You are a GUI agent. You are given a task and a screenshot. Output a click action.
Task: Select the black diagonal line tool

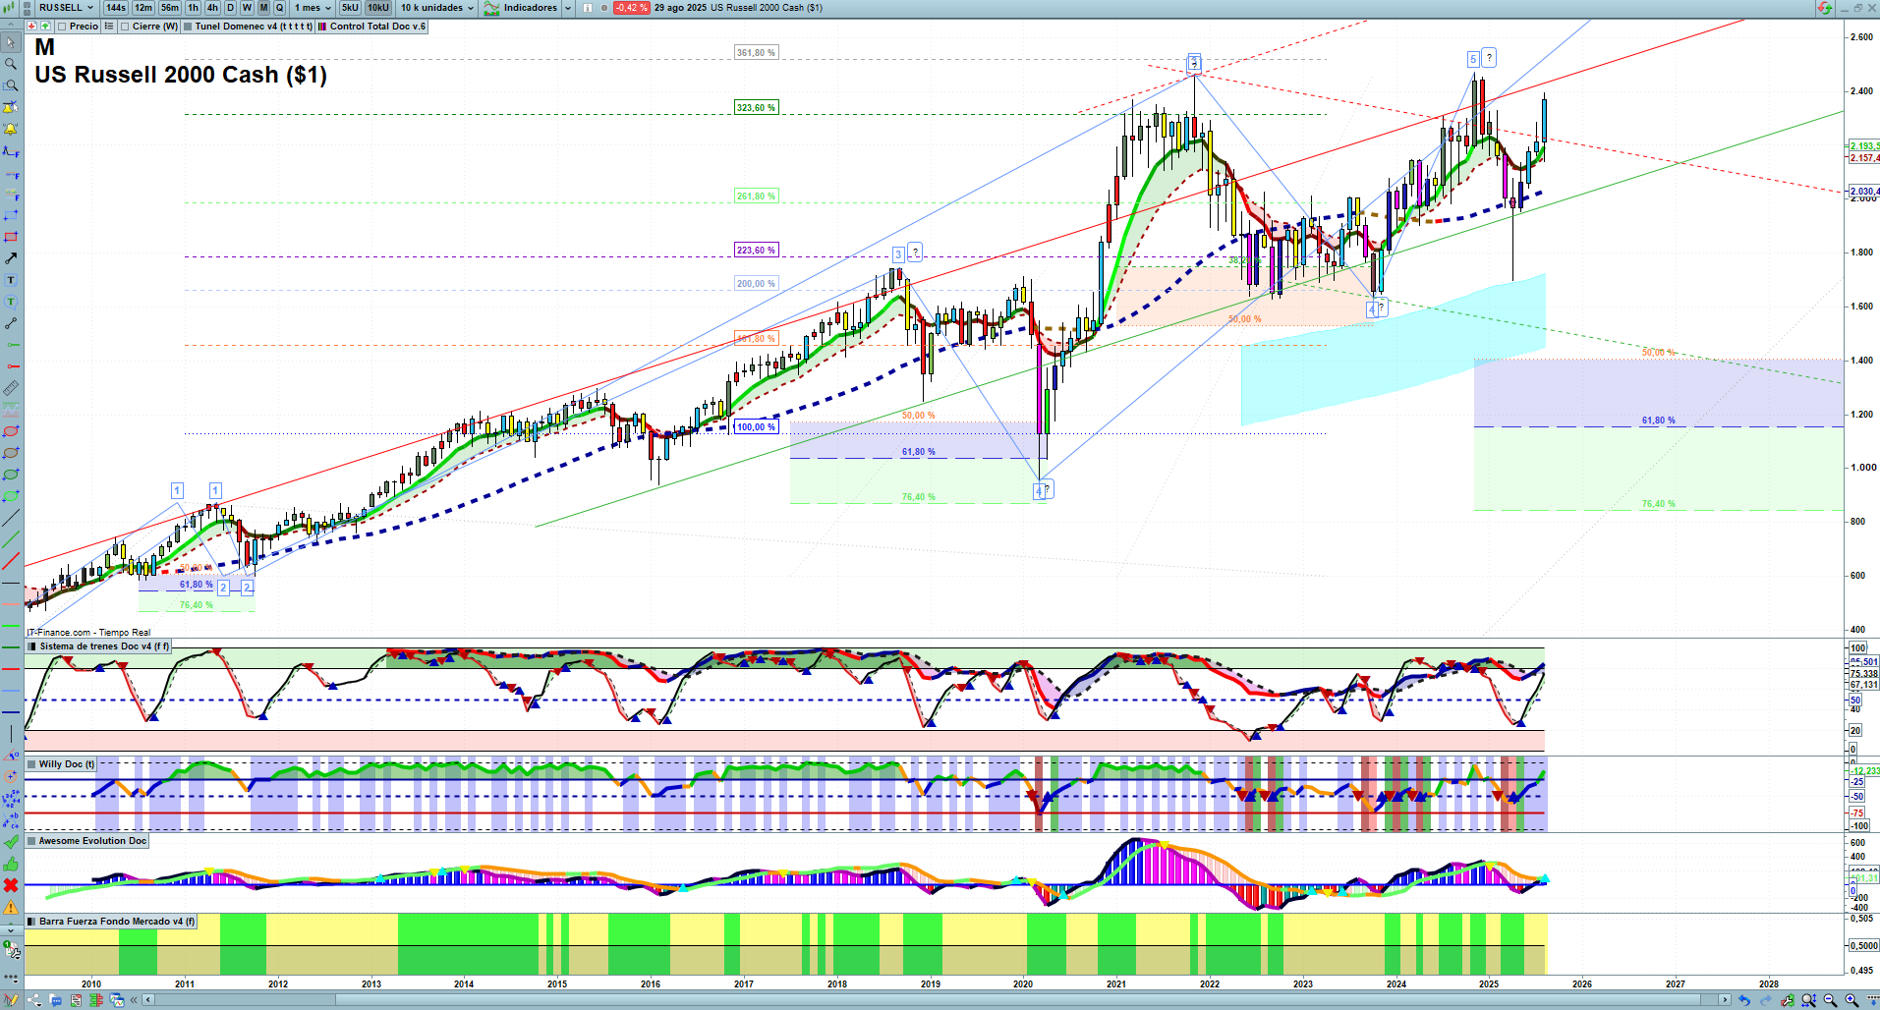[x=11, y=518]
